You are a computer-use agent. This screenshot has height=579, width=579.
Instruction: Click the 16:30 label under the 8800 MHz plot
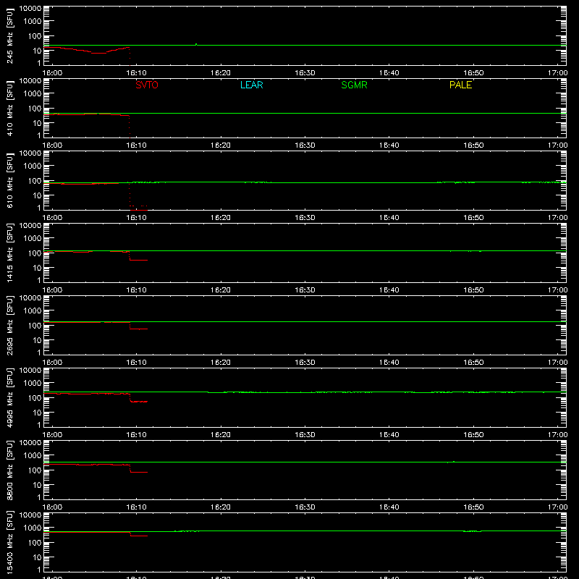point(305,507)
